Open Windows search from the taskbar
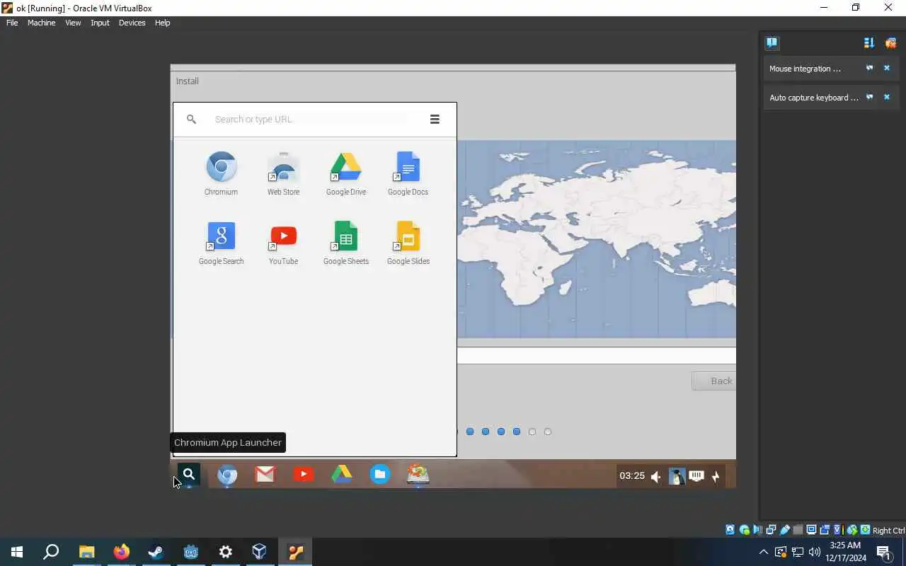Image resolution: width=906 pixels, height=566 pixels. pyautogui.click(x=51, y=552)
